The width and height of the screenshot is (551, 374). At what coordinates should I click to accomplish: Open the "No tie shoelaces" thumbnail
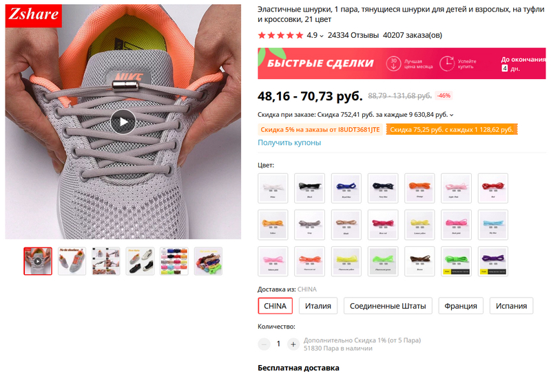[72, 261]
